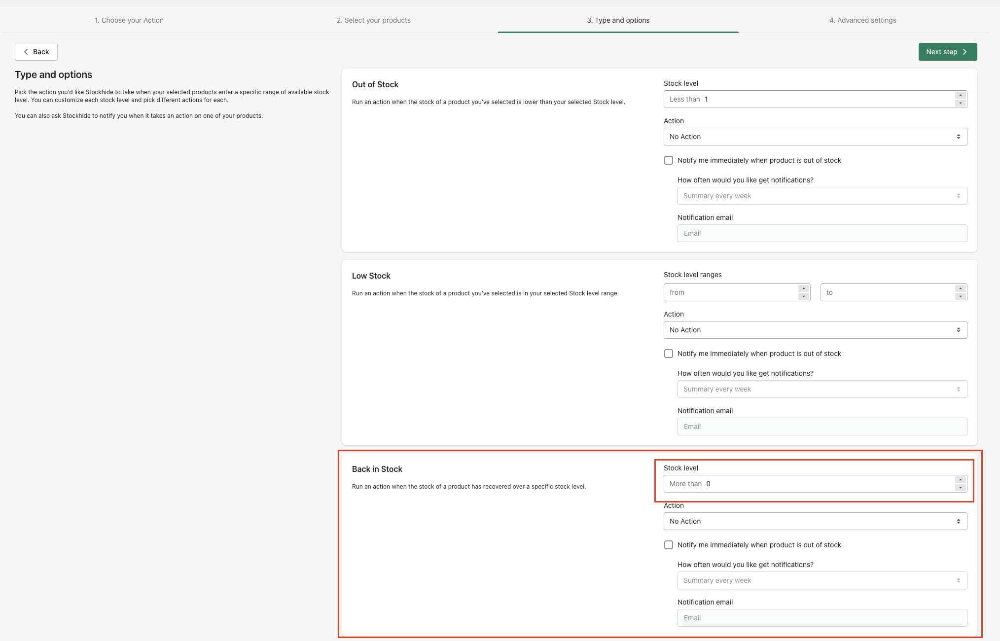
Task: Open Out of Stock notification frequency dropdown
Action: coord(822,196)
